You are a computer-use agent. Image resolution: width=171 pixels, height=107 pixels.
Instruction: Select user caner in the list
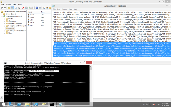point(32,15)
